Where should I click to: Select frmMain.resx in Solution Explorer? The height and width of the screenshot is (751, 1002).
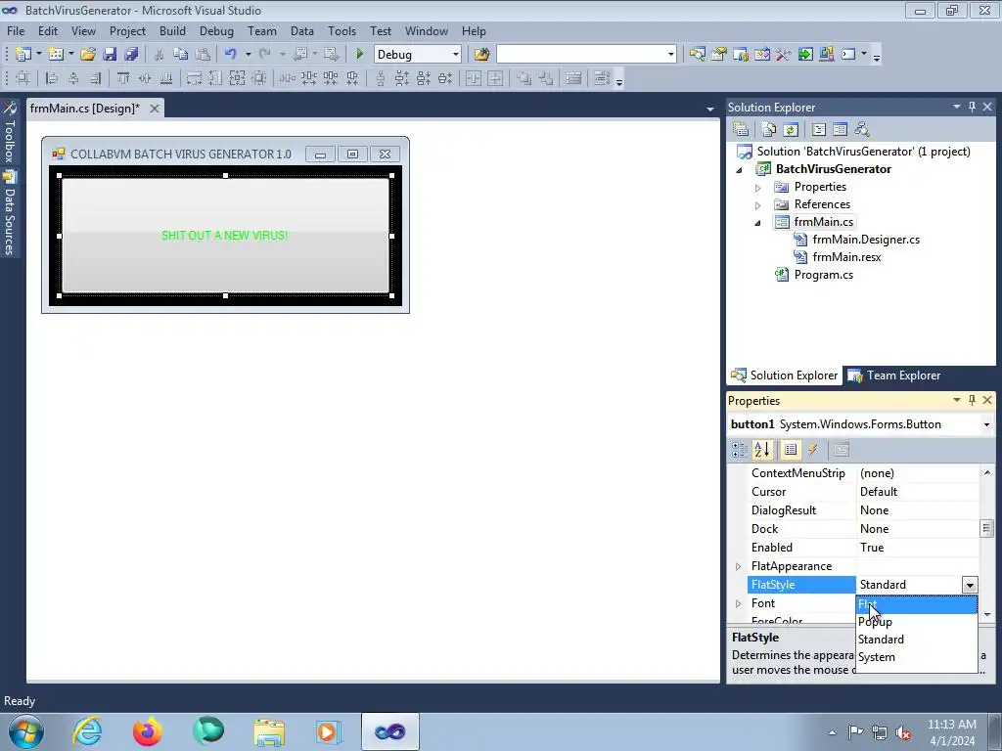click(846, 257)
